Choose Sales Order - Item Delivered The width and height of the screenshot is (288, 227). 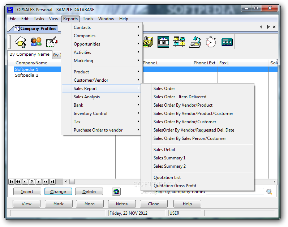(x=198, y=97)
